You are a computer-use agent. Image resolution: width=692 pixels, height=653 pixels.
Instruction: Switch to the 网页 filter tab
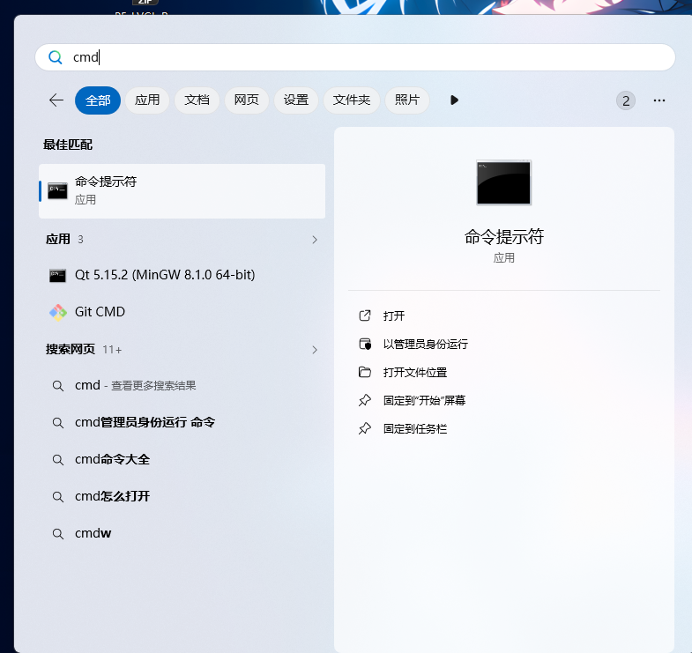[x=246, y=100]
